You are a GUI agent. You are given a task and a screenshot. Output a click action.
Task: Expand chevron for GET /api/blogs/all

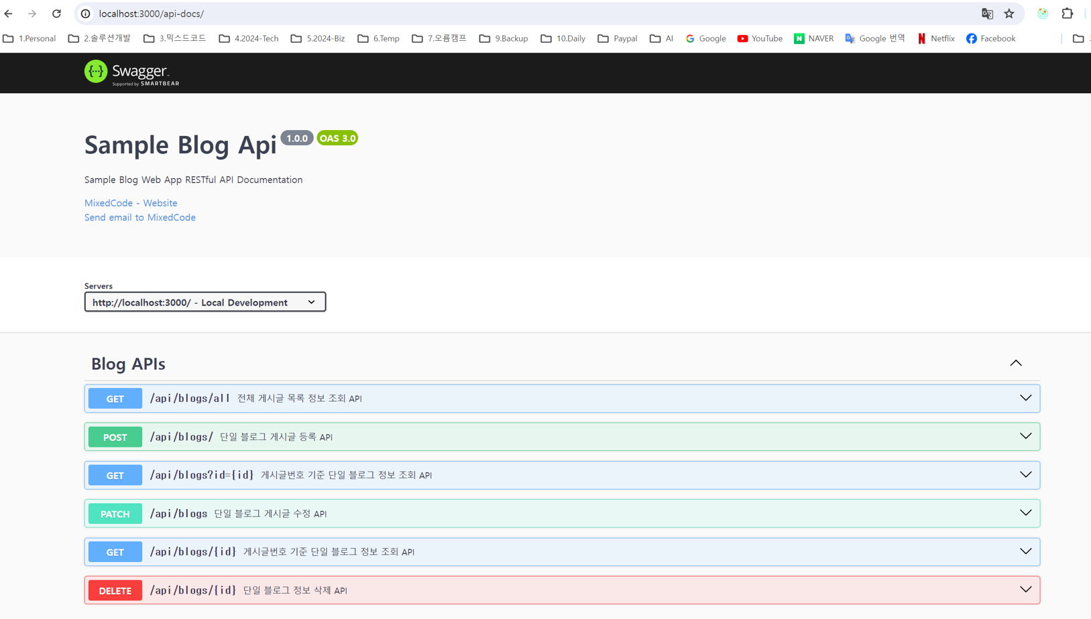click(1025, 398)
